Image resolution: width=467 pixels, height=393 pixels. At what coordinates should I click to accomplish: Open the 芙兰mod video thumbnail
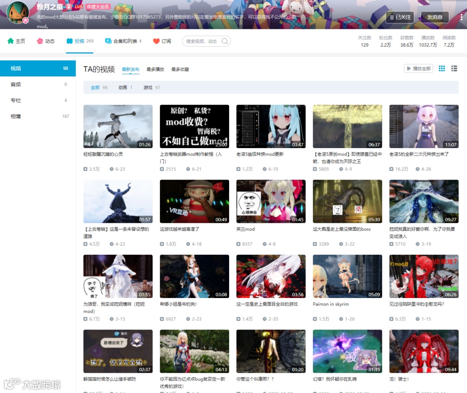tap(271, 201)
